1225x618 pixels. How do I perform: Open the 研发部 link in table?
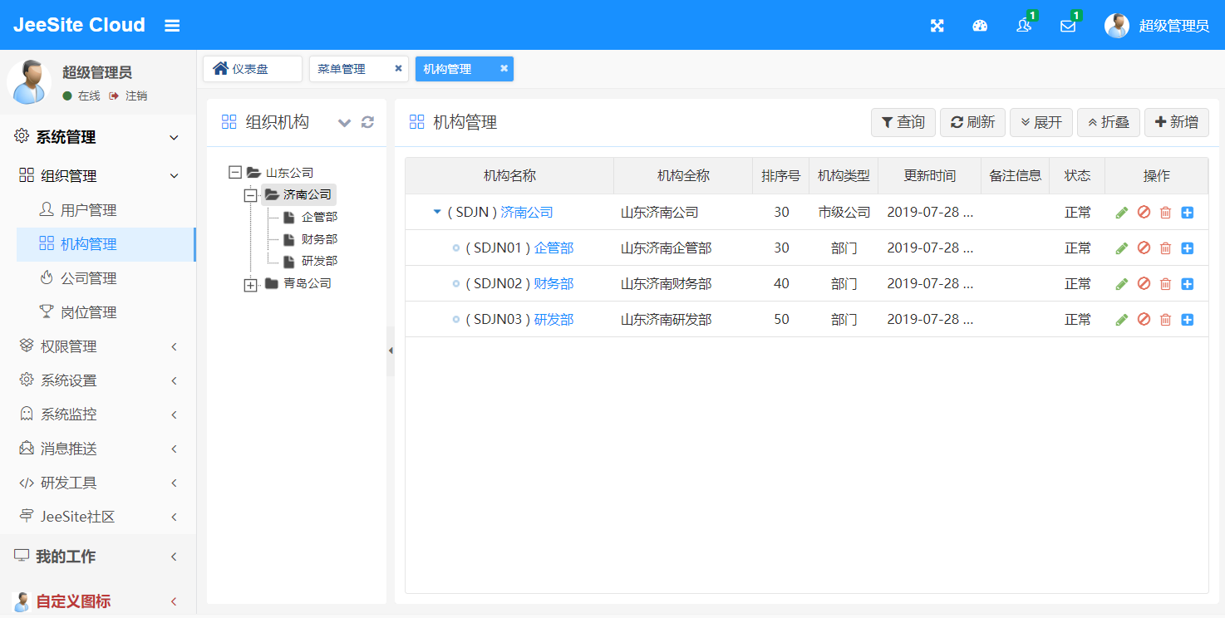[553, 319]
